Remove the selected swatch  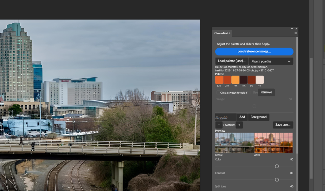tap(266, 92)
